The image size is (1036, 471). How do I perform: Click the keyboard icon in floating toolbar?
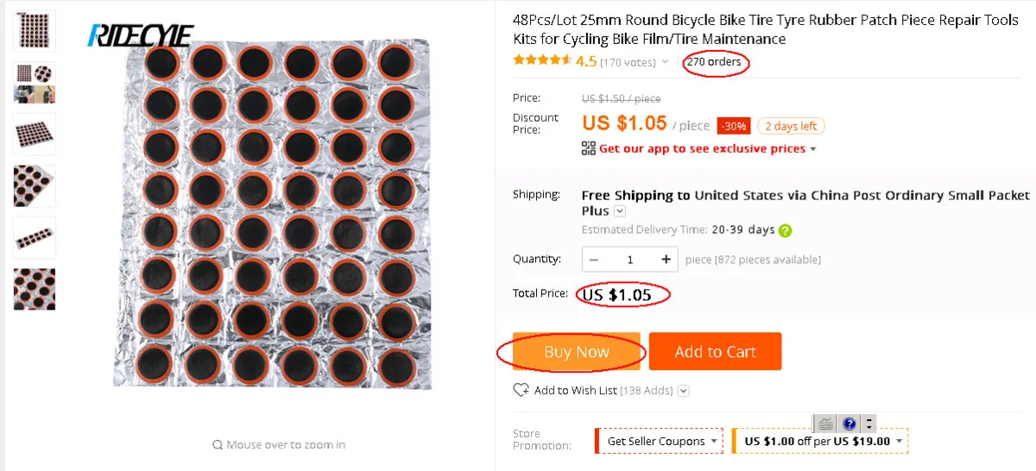(x=825, y=424)
